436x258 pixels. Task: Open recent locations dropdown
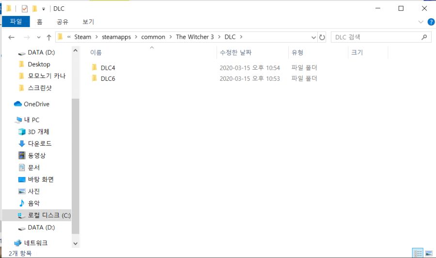coord(39,37)
